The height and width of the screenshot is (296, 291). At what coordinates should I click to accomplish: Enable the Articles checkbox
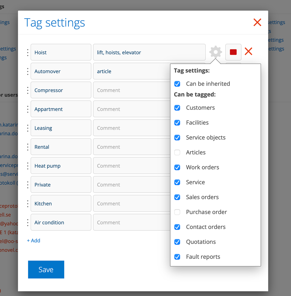pos(177,152)
